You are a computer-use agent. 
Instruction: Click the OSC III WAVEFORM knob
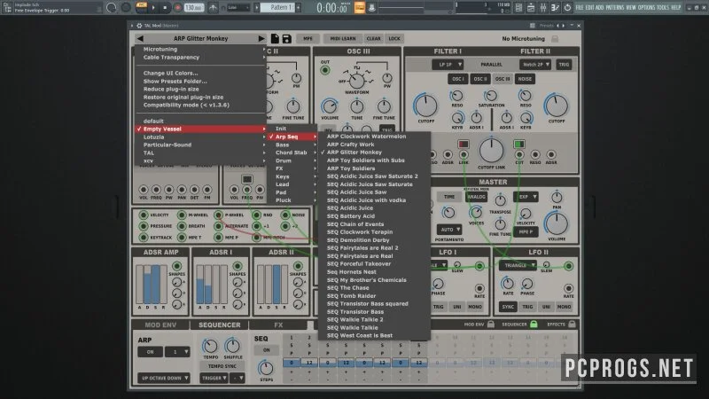coord(357,81)
